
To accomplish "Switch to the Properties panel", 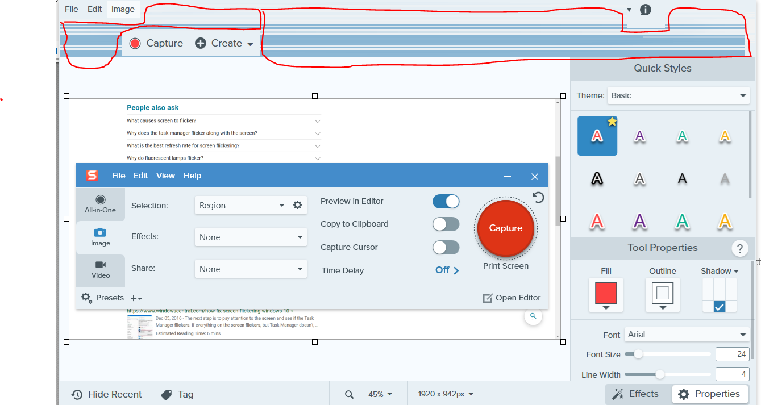I will point(709,394).
